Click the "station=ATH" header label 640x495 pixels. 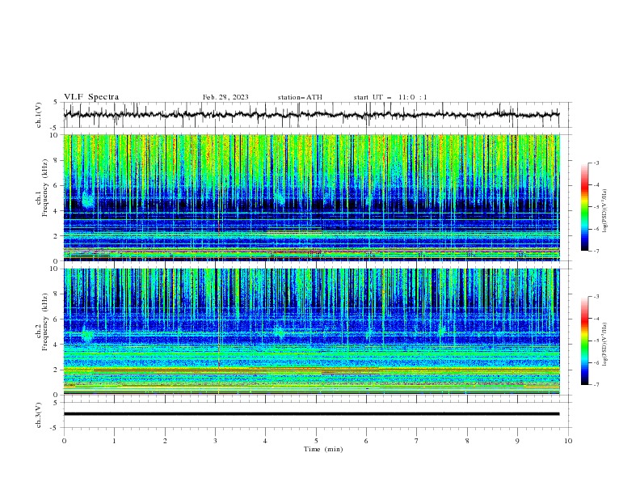(x=300, y=97)
